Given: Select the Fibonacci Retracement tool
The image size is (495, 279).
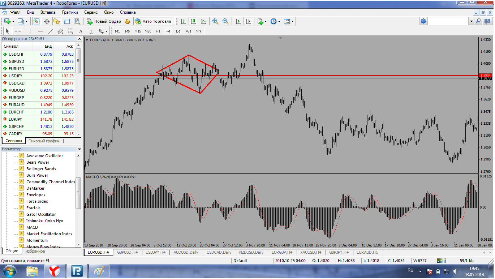Looking at the screenshot, I should coord(70,31).
